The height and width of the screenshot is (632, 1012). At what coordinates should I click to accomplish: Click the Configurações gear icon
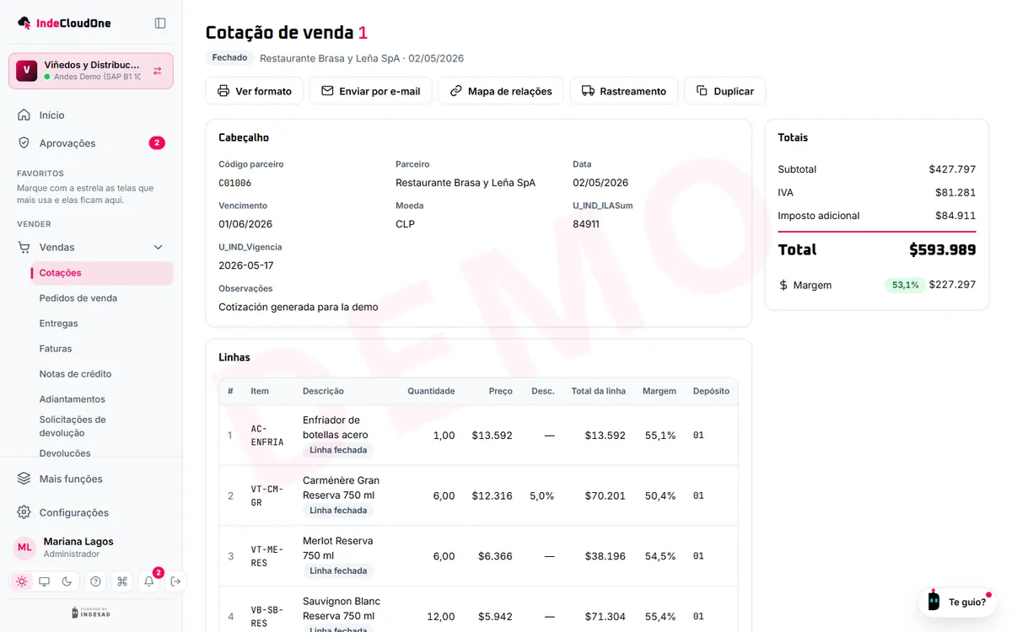pyautogui.click(x=24, y=512)
